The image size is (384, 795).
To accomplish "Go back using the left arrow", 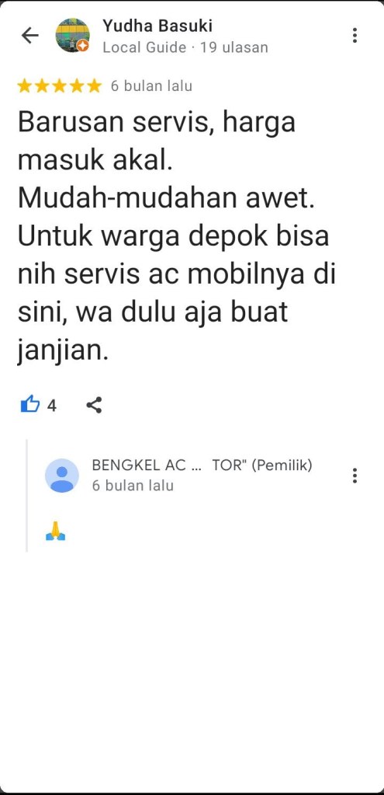I will tap(29, 36).
